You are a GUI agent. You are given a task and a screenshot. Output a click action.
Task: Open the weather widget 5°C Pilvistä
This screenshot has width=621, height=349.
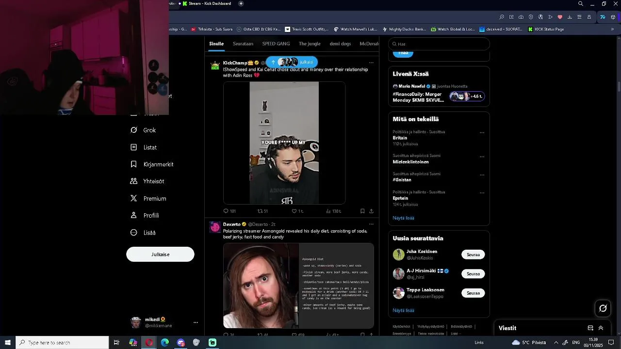[x=529, y=343]
